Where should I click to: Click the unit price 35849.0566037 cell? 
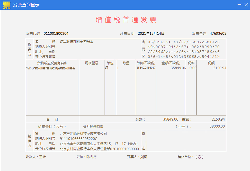[x=146, y=68]
